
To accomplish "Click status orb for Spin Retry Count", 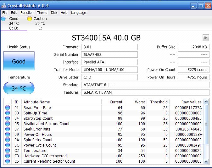I will point(8,140).
